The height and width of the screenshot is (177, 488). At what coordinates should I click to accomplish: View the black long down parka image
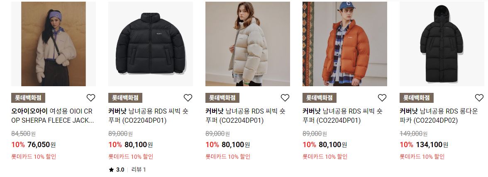(442, 44)
